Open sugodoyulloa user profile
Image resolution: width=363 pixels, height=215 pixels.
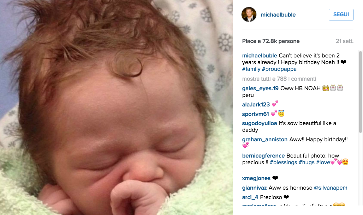click(x=260, y=123)
